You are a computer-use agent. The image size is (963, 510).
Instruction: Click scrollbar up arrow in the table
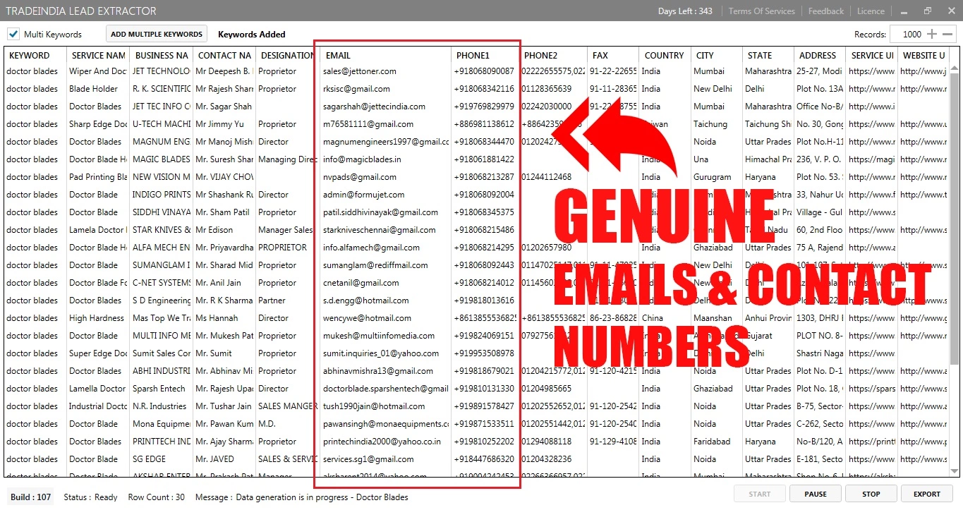tap(955, 68)
